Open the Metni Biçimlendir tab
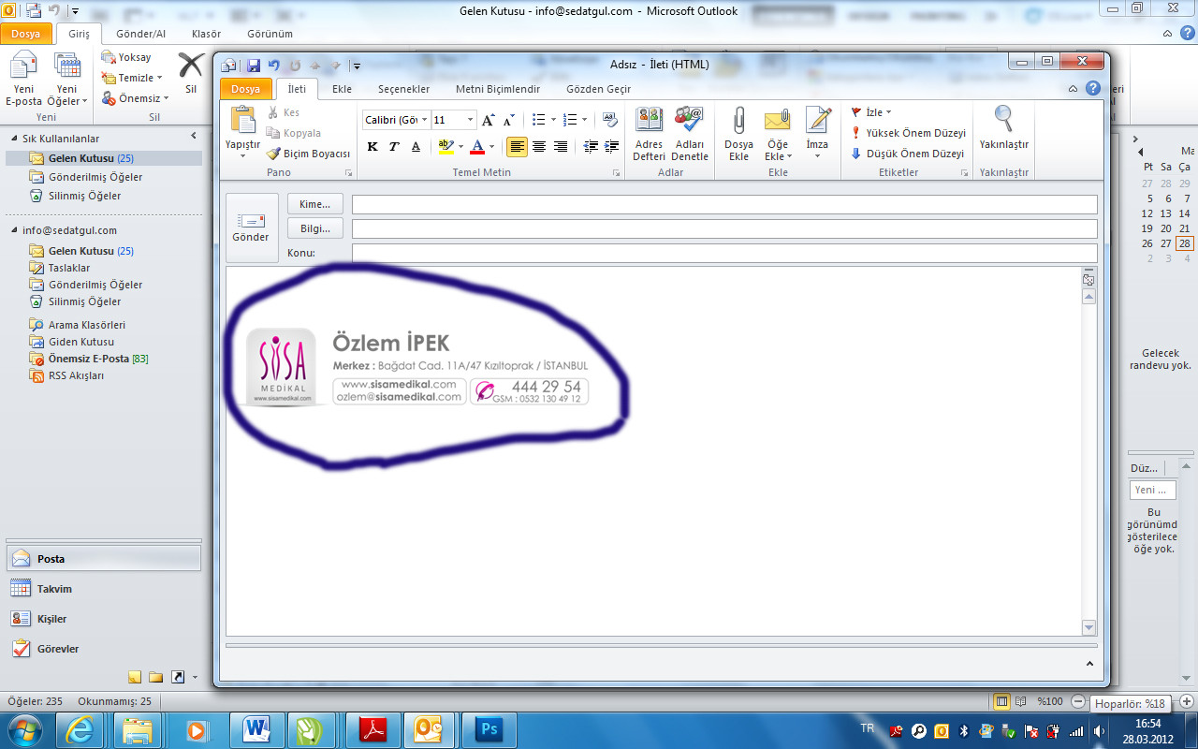The width and height of the screenshot is (1198, 749). click(498, 89)
